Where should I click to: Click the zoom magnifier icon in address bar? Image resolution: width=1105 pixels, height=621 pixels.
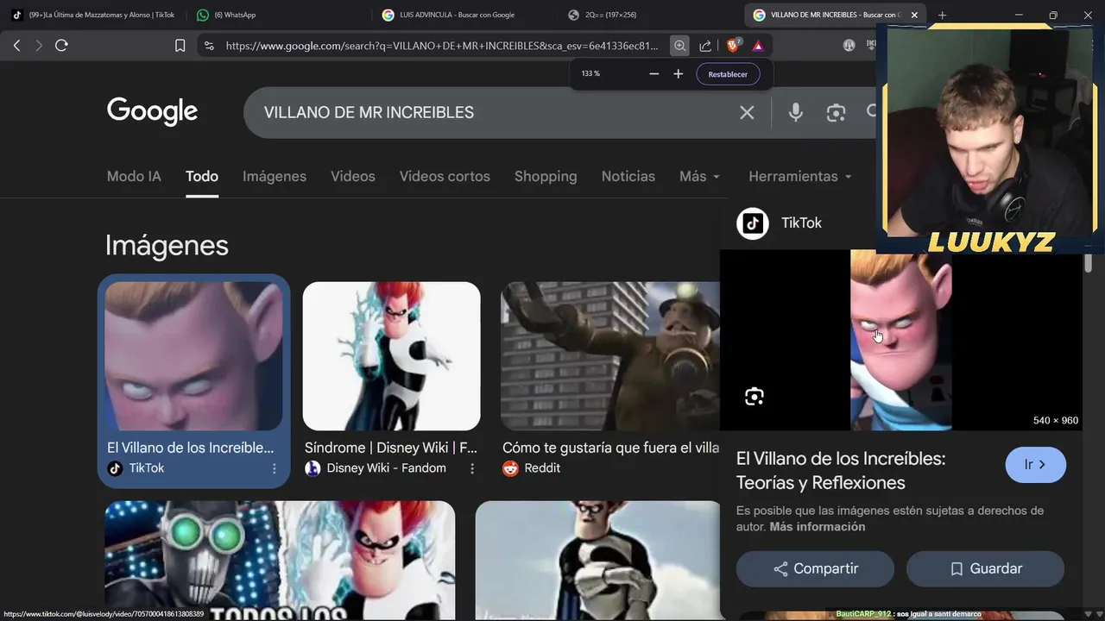click(680, 46)
